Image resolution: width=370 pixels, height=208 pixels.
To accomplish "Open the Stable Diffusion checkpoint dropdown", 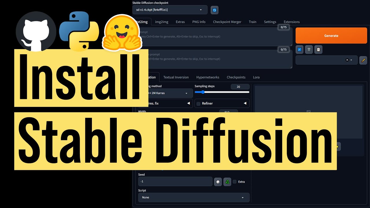I will point(170,10).
